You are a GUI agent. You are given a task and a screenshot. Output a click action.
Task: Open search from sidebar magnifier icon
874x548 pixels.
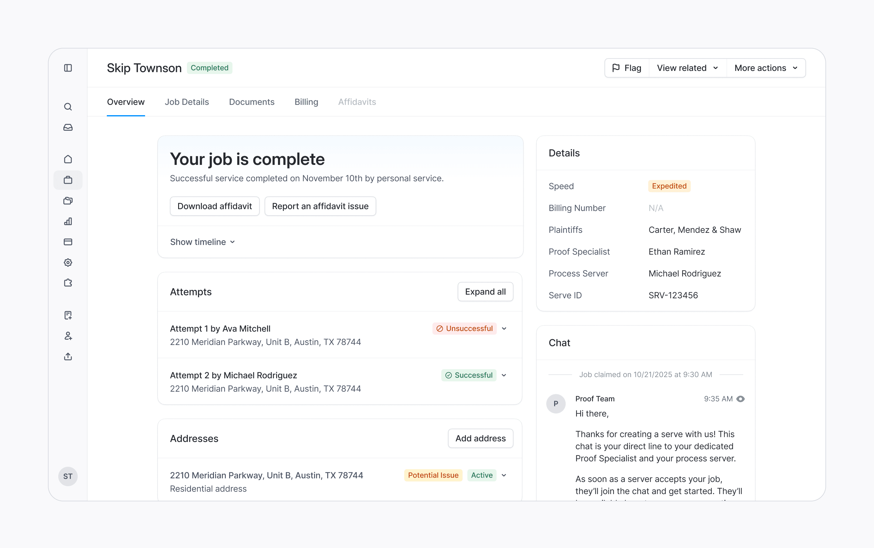(x=68, y=107)
